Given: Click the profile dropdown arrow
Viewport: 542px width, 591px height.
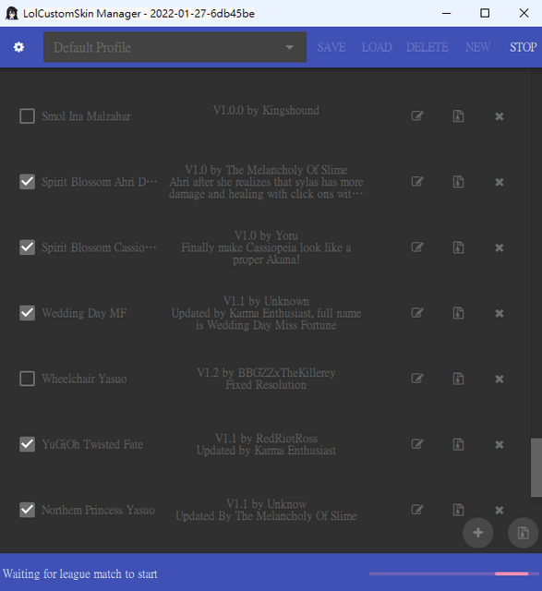Looking at the screenshot, I should (x=290, y=47).
